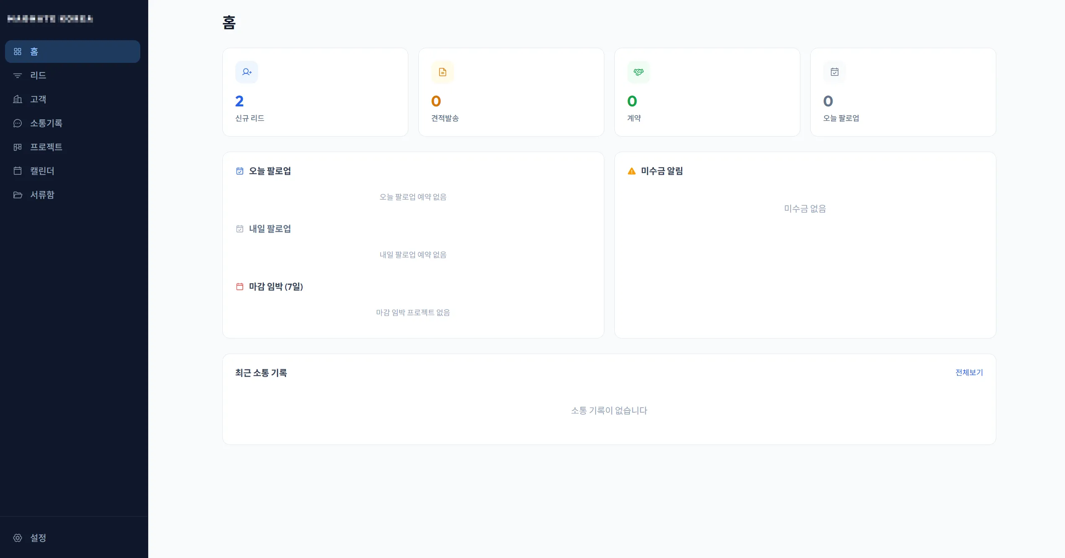Click the handshake contract icon
Viewport: 1065px width, 558px height.
coord(639,72)
